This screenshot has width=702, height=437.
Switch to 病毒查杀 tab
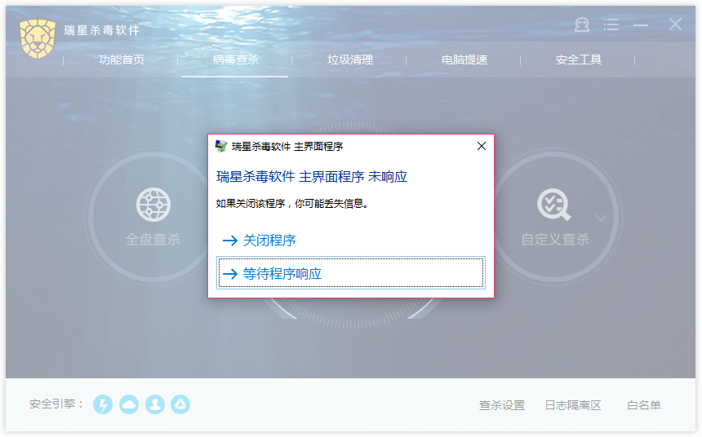click(x=235, y=60)
